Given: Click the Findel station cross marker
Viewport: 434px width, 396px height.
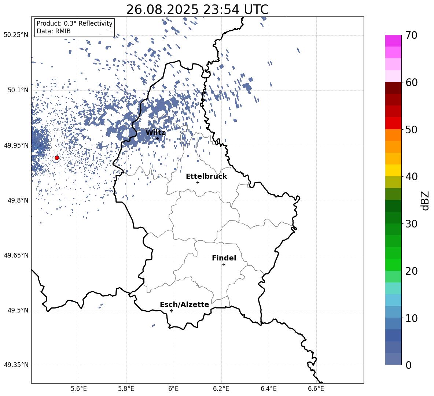Looking at the screenshot, I should coord(224,264).
